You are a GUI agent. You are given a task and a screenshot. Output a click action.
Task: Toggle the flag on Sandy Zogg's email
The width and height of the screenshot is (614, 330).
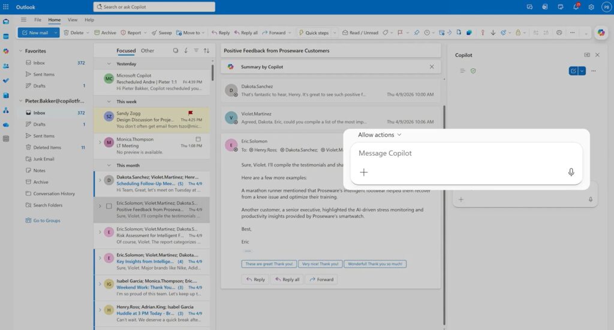(191, 112)
